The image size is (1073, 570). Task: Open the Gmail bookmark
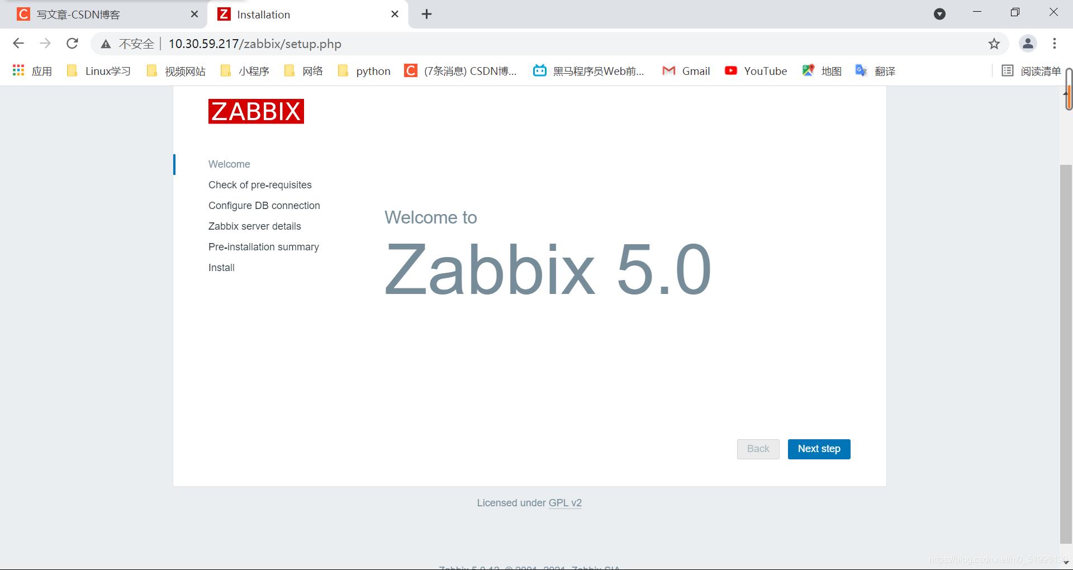coord(686,71)
